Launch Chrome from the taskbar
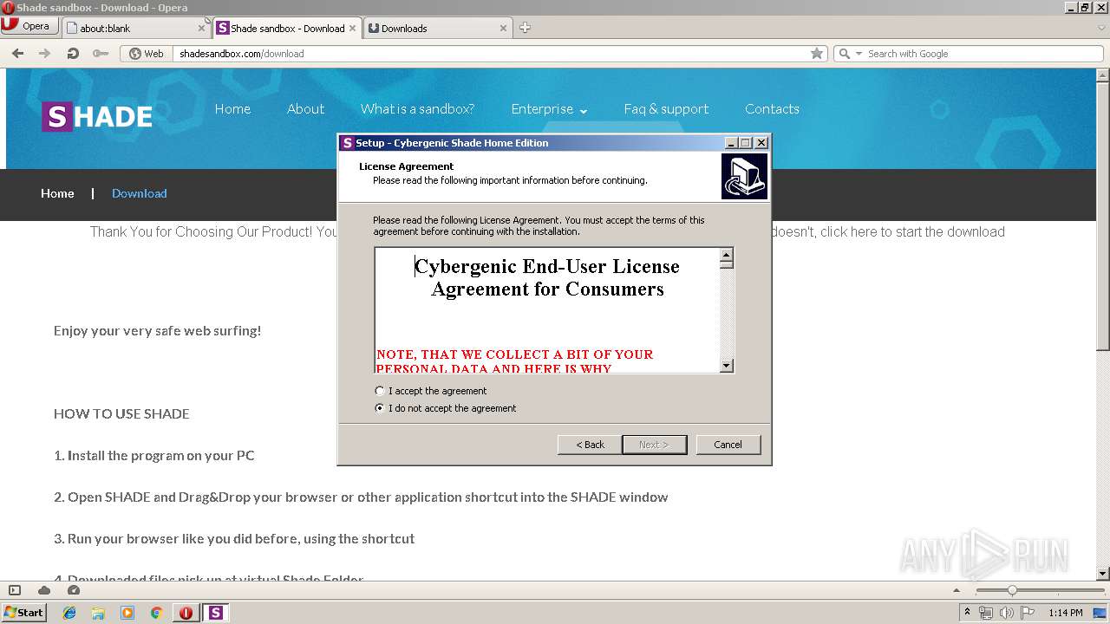 (x=156, y=613)
